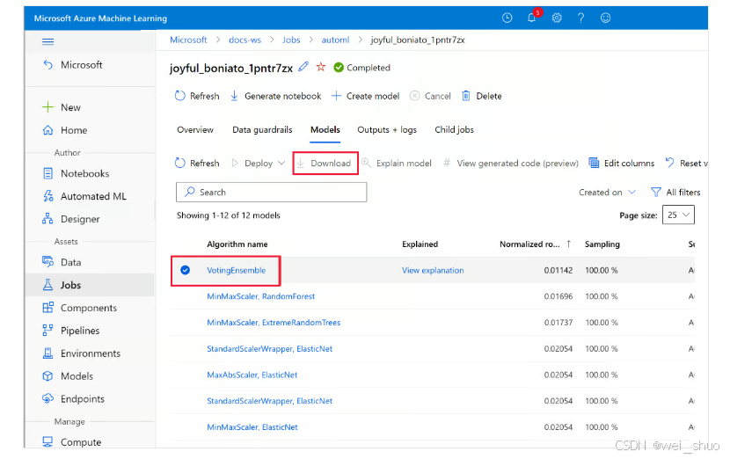Screen dimensions: 730x459
Task: Click Create model
Action: click(x=366, y=96)
